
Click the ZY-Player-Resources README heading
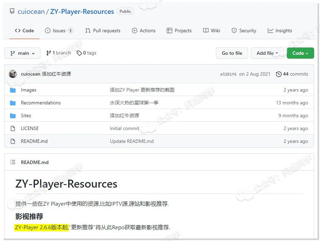pyautogui.click(x=66, y=184)
